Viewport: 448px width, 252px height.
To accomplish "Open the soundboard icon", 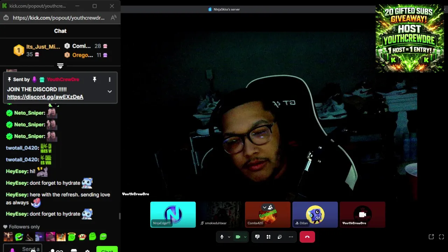I will [x=280, y=237].
